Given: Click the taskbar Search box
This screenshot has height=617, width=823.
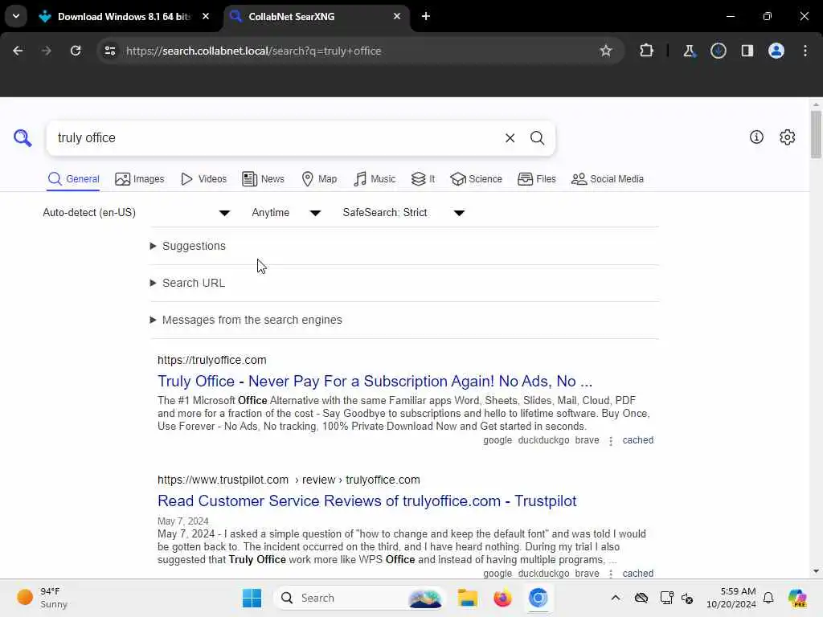Looking at the screenshot, I should [x=358, y=598].
